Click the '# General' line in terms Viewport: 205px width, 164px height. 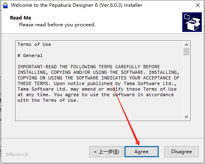tap(30, 55)
